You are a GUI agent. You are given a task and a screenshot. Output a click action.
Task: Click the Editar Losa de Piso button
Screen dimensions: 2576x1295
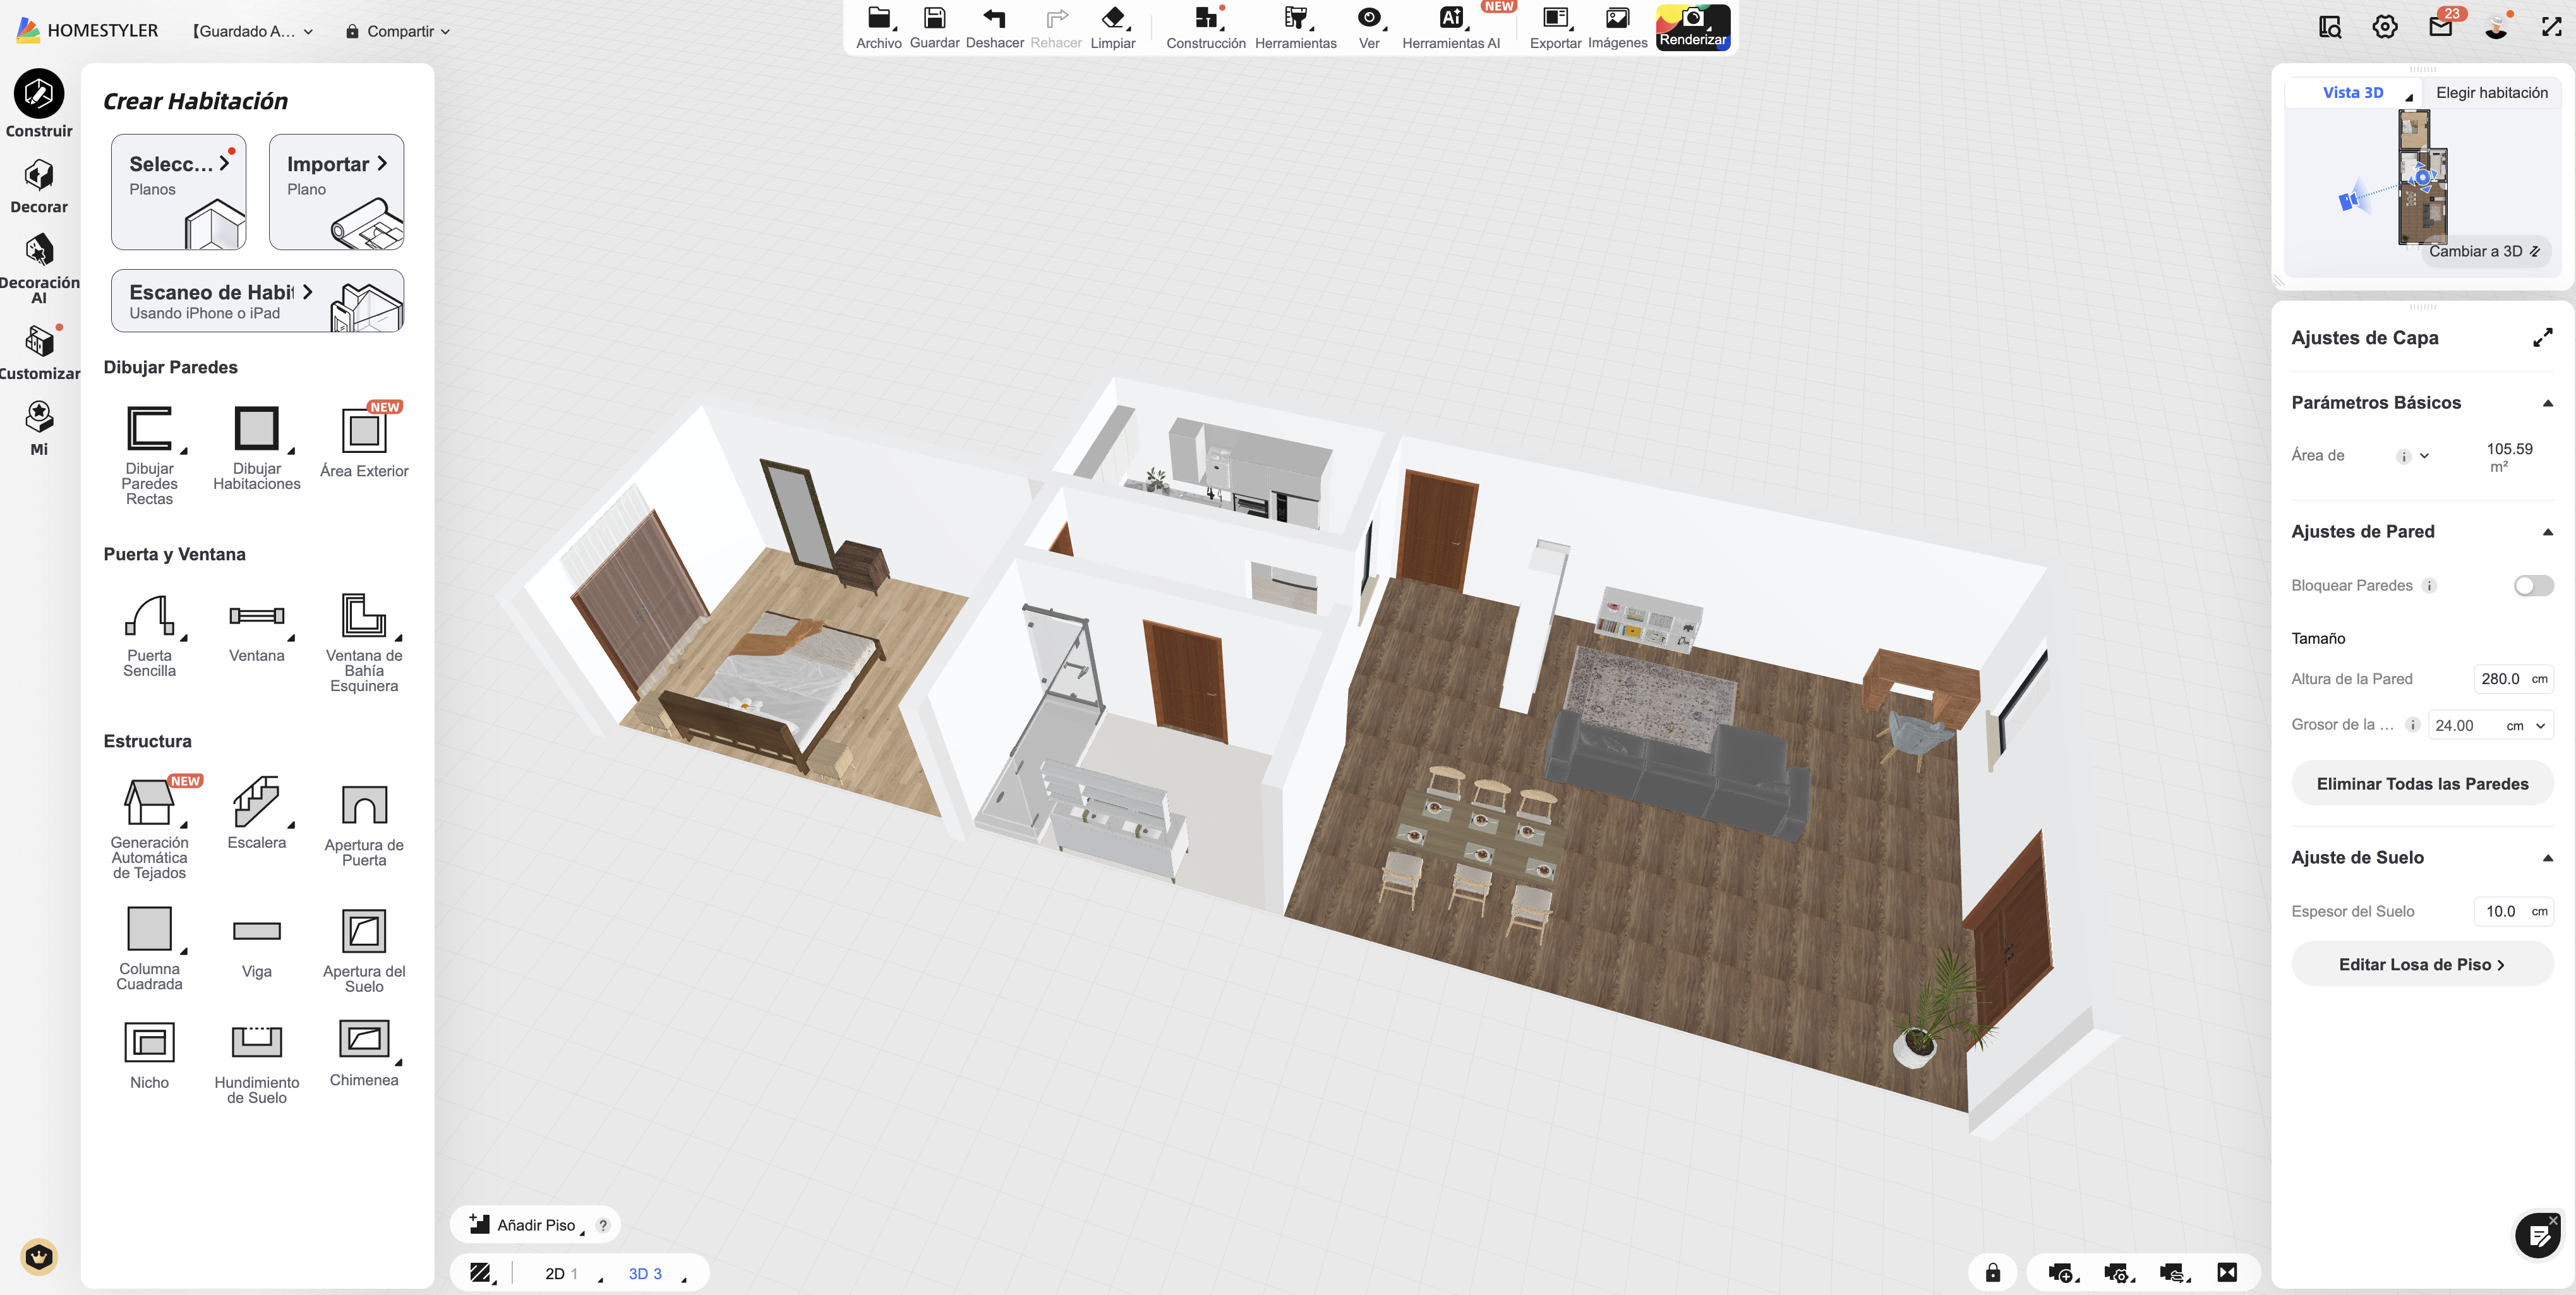(x=2421, y=963)
